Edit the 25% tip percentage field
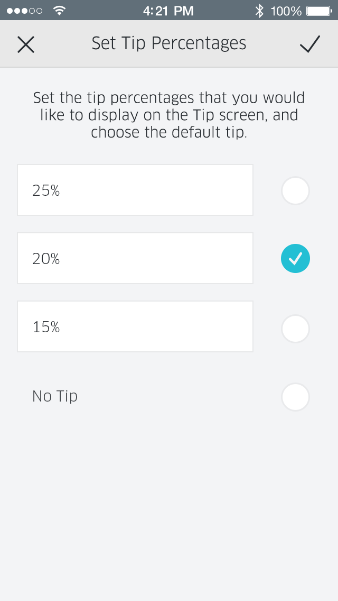This screenshot has height=601, width=338. (135, 190)
